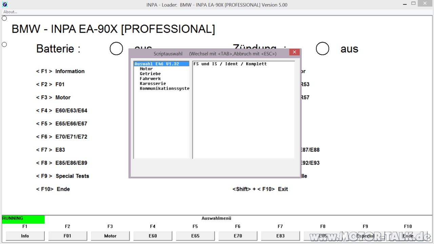The width and height of the screenshot is (434, 244).
Task: Select Karosserie in the script tree
Action: point(153,83)
